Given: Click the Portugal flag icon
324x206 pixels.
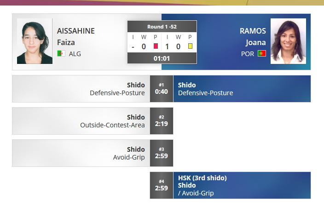Looking at the screenshot, I should pos(262,53).
